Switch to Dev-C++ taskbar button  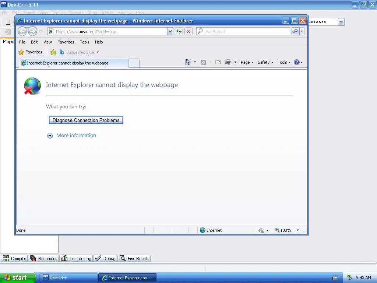(x=68, y=277)
